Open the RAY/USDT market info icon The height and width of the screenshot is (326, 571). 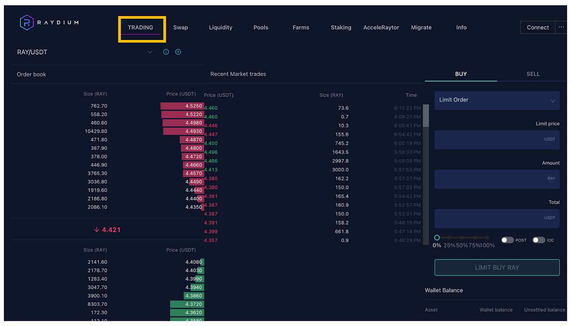coord(166,52)
